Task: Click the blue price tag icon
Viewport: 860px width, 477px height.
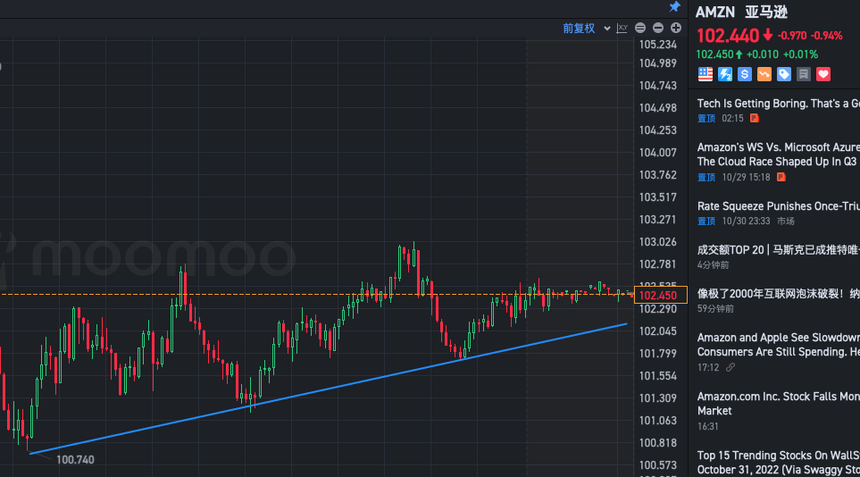Action: click(x=784, y=74)
